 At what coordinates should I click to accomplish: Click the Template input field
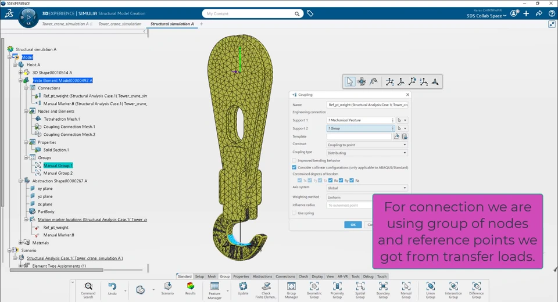359,136
